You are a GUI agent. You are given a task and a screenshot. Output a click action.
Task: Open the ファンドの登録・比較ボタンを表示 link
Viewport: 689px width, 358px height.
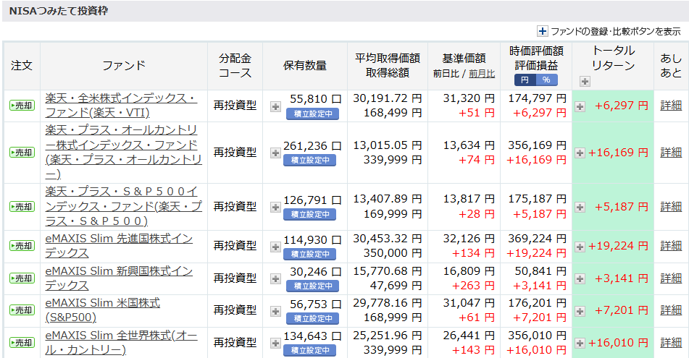616,31
